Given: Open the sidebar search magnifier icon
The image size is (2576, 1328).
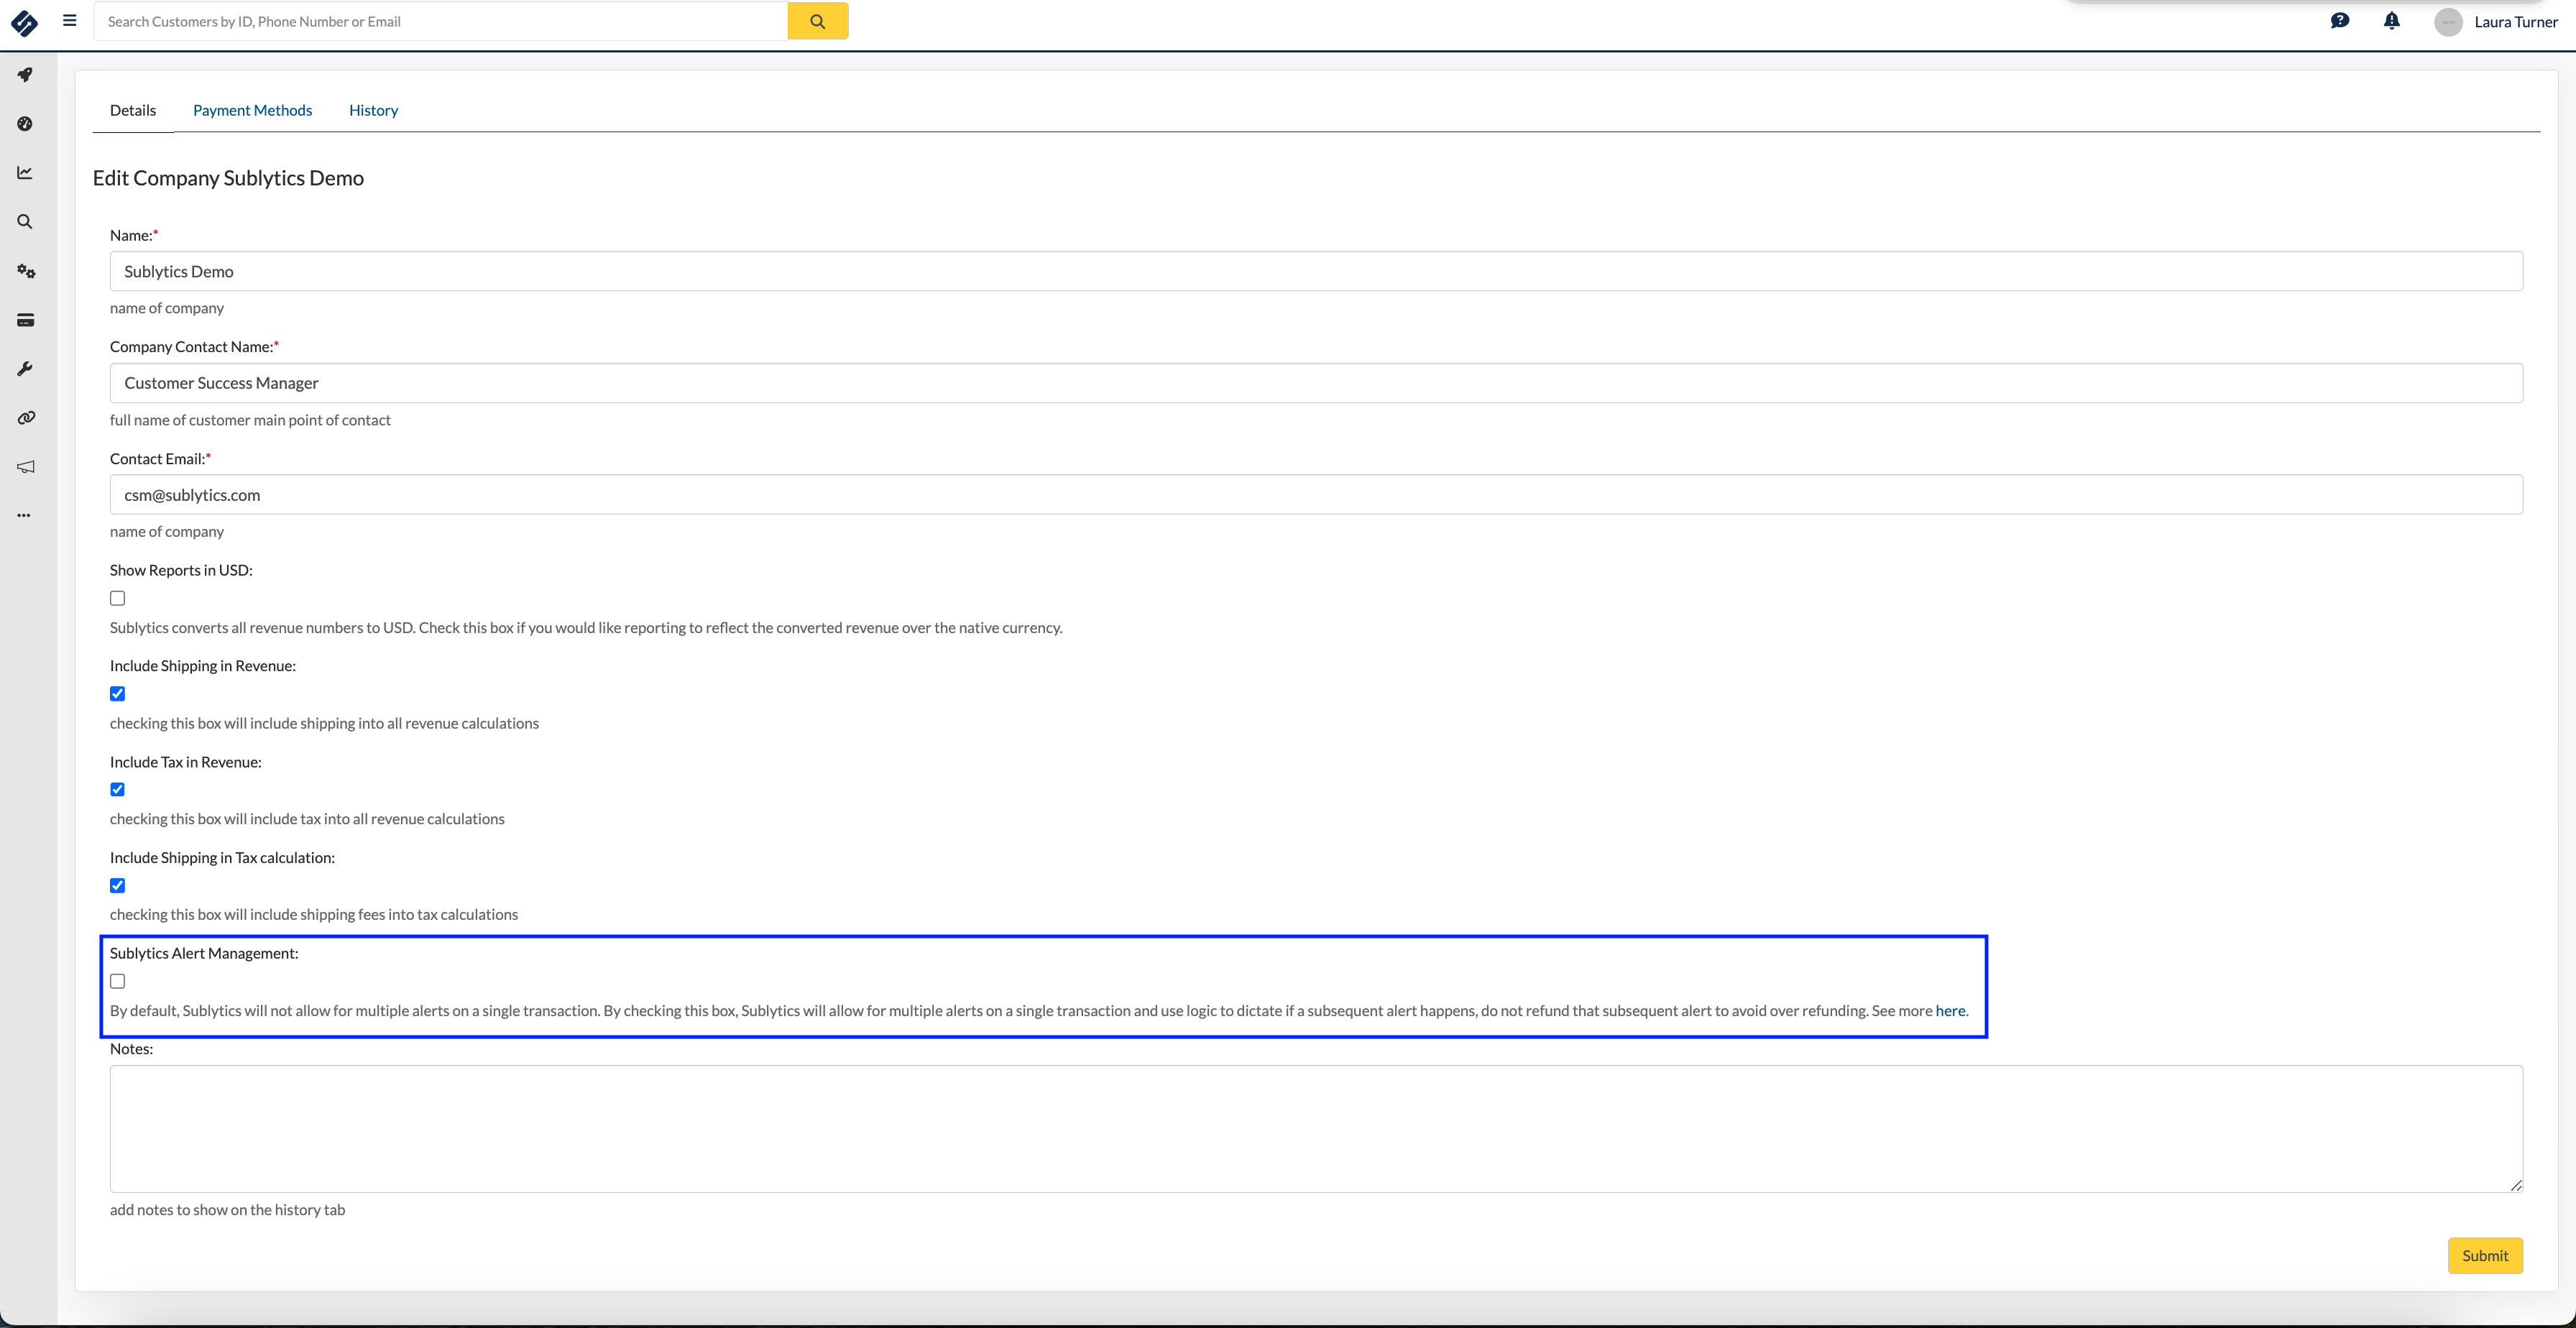Looking at the screenshot, I should click(25, 222).
